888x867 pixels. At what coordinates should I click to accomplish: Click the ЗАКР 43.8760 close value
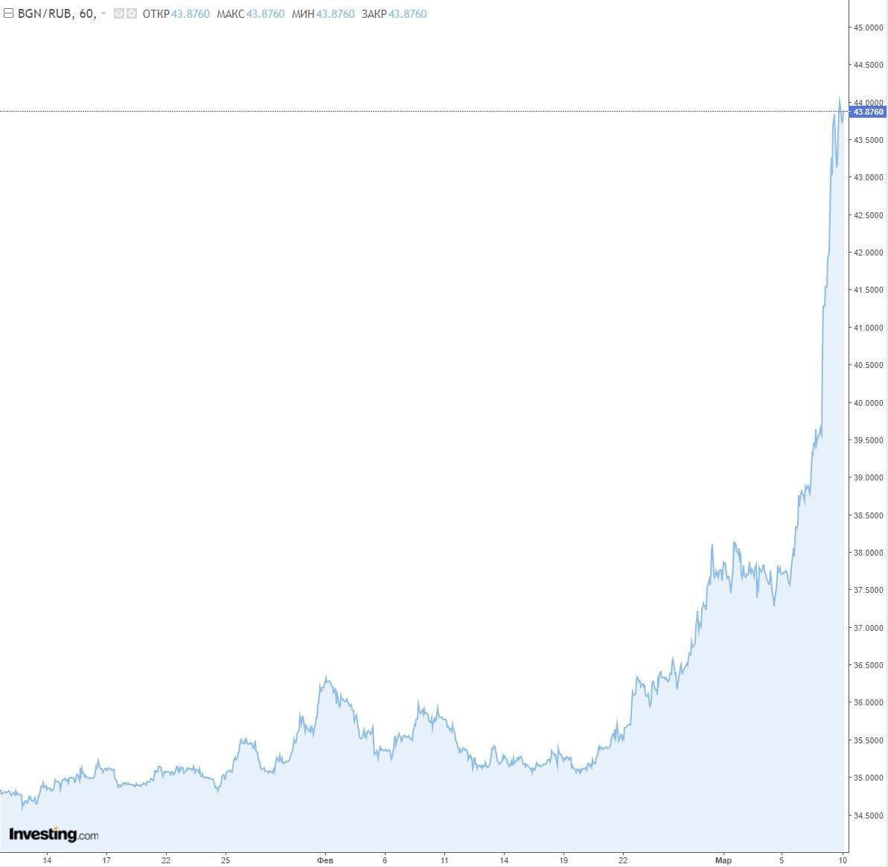pyautogui.click(x=394, y=13)
